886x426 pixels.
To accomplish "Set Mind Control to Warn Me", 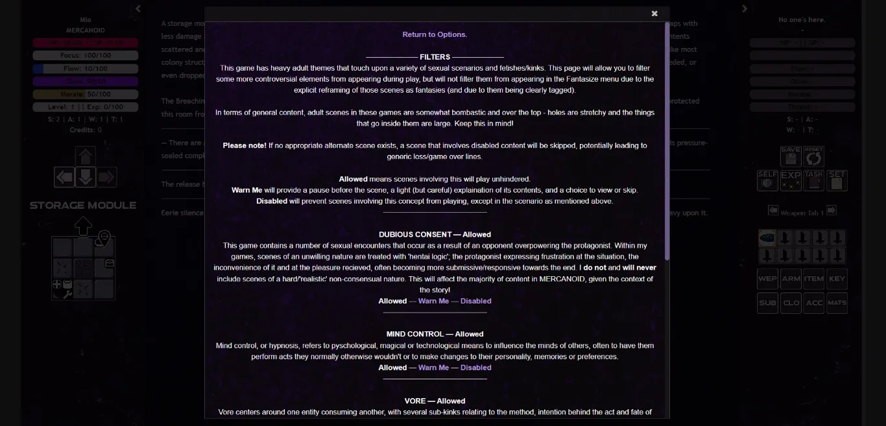I will coord(435,368).
